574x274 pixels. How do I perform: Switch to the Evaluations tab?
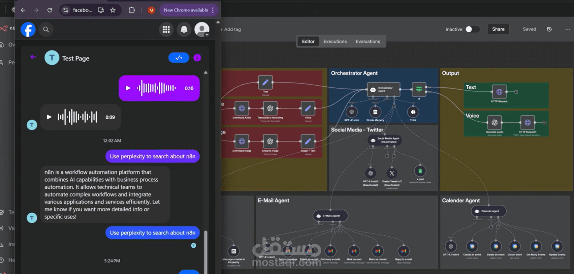(x=368, y=42)
